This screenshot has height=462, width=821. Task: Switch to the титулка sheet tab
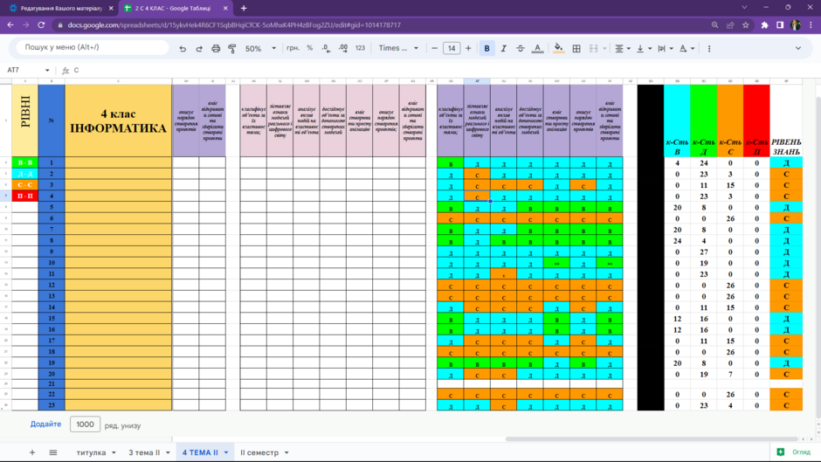[x=91, y=452]
